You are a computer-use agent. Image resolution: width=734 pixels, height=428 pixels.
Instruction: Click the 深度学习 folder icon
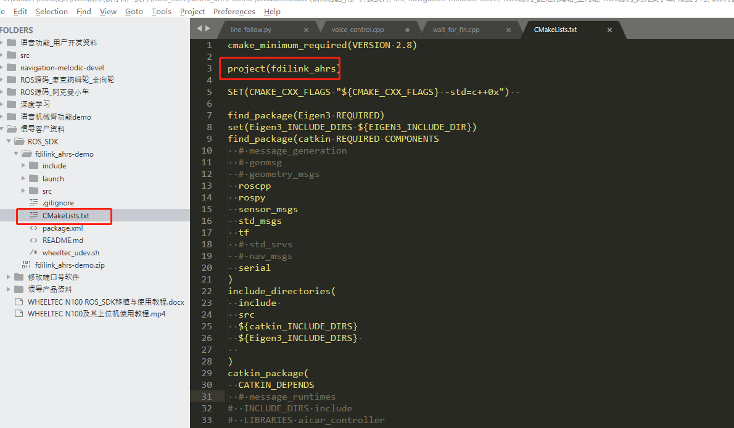pos(12,104)
